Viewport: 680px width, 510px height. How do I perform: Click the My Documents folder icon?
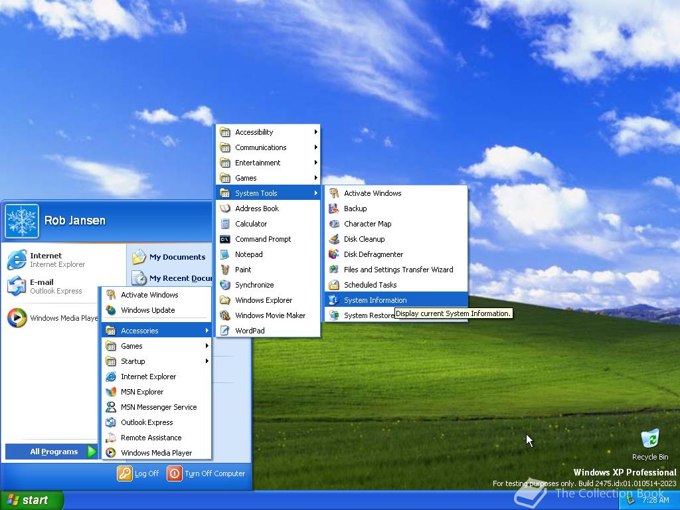pos(139,257)
